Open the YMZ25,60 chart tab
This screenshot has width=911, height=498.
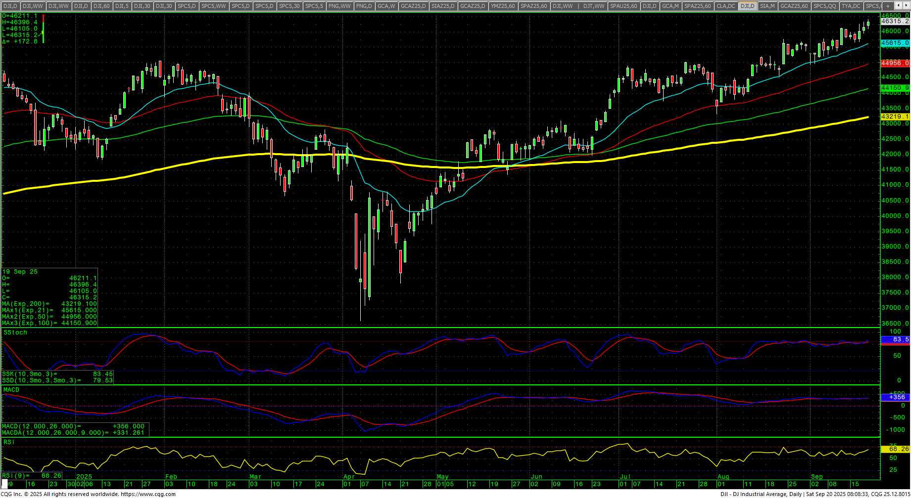(x=503, y=6)
